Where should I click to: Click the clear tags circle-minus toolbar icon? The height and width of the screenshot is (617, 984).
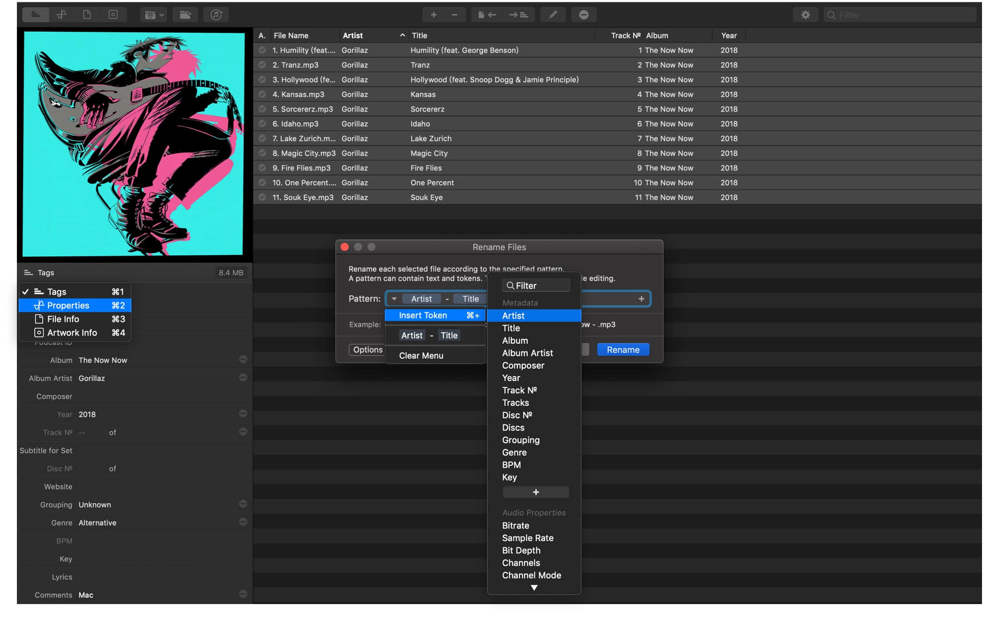584,15
